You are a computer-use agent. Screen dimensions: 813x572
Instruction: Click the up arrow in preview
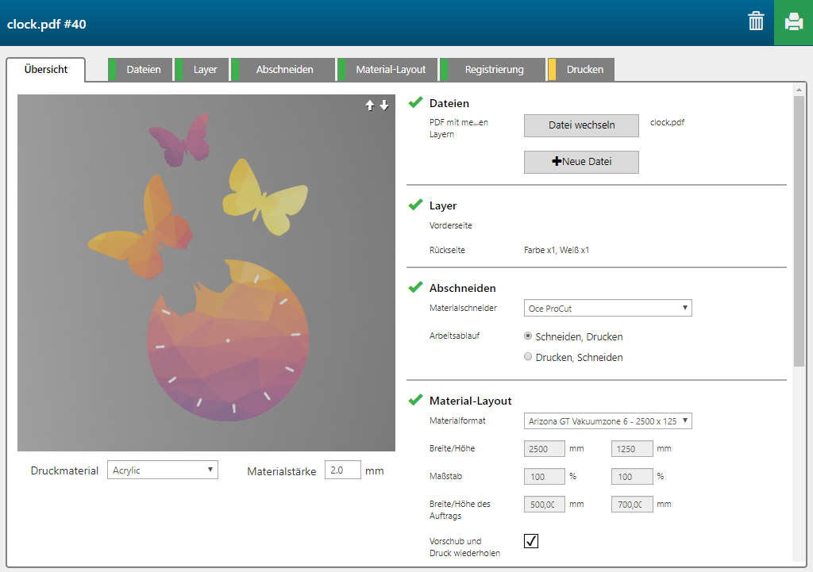(x=370, y=106)
